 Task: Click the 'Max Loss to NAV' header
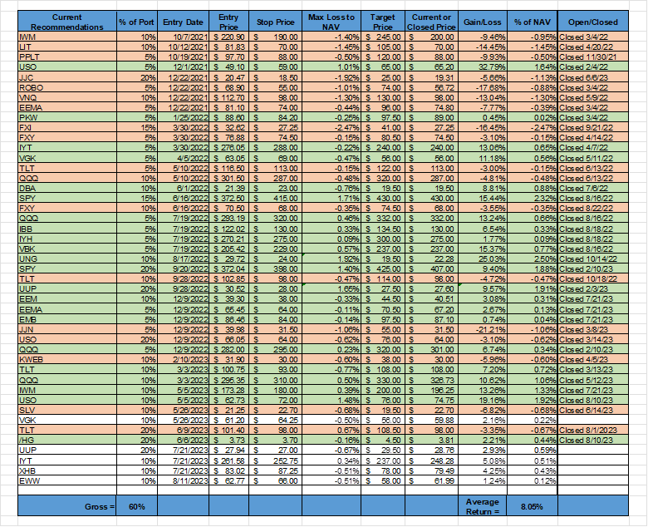331,22
